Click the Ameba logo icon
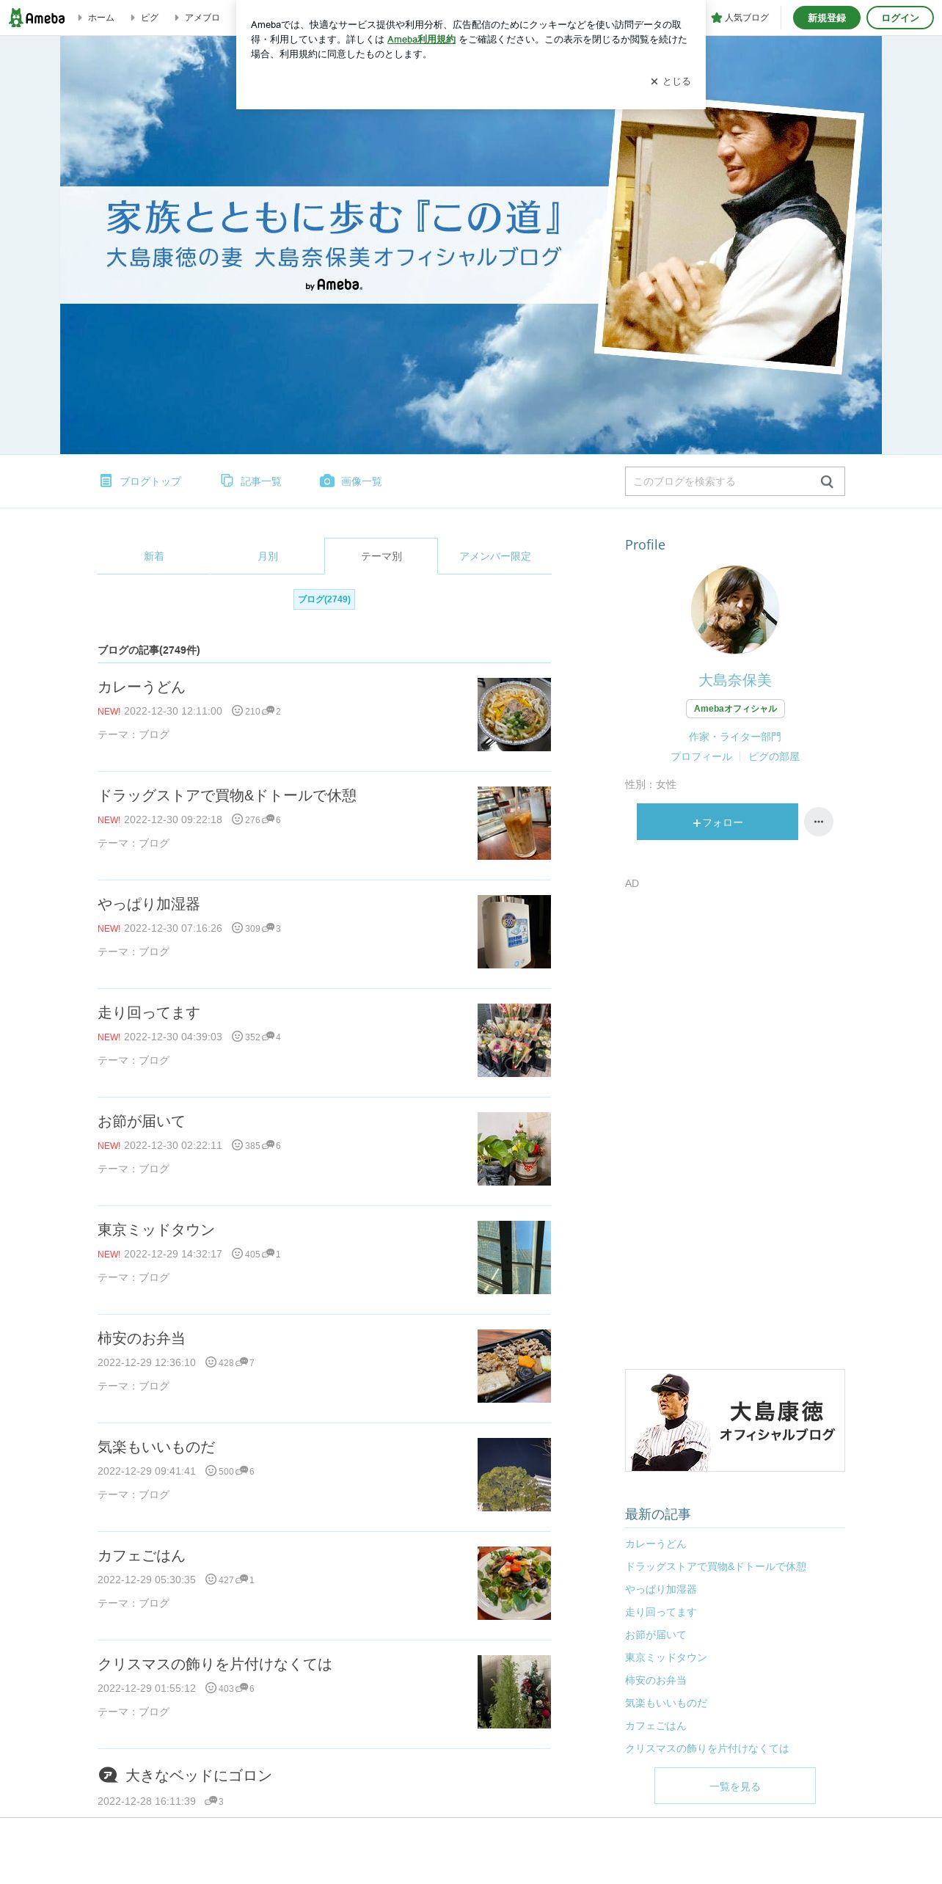 pyautogui.click(x=37, y=18)
